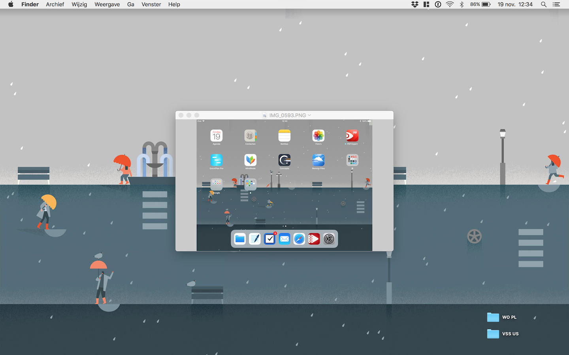Open the Wi-Fi status menu
This screenshot has width=569, height=355.
pos(450,4)
